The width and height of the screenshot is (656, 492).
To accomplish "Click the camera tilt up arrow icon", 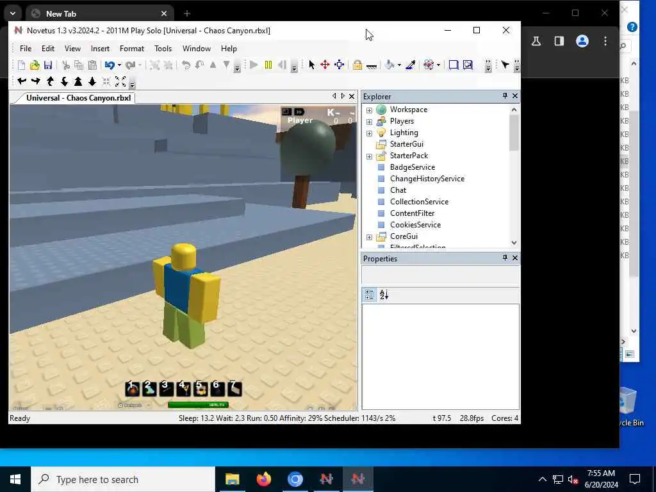I will (51, 81).
